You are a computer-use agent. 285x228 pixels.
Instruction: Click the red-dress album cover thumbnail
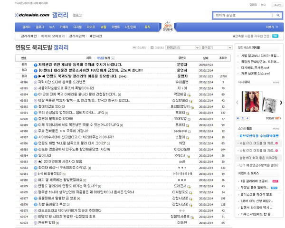pos(252,102)
